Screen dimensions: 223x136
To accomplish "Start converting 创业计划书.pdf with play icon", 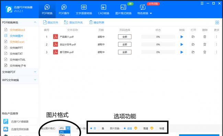I will [x=181, y=44].
